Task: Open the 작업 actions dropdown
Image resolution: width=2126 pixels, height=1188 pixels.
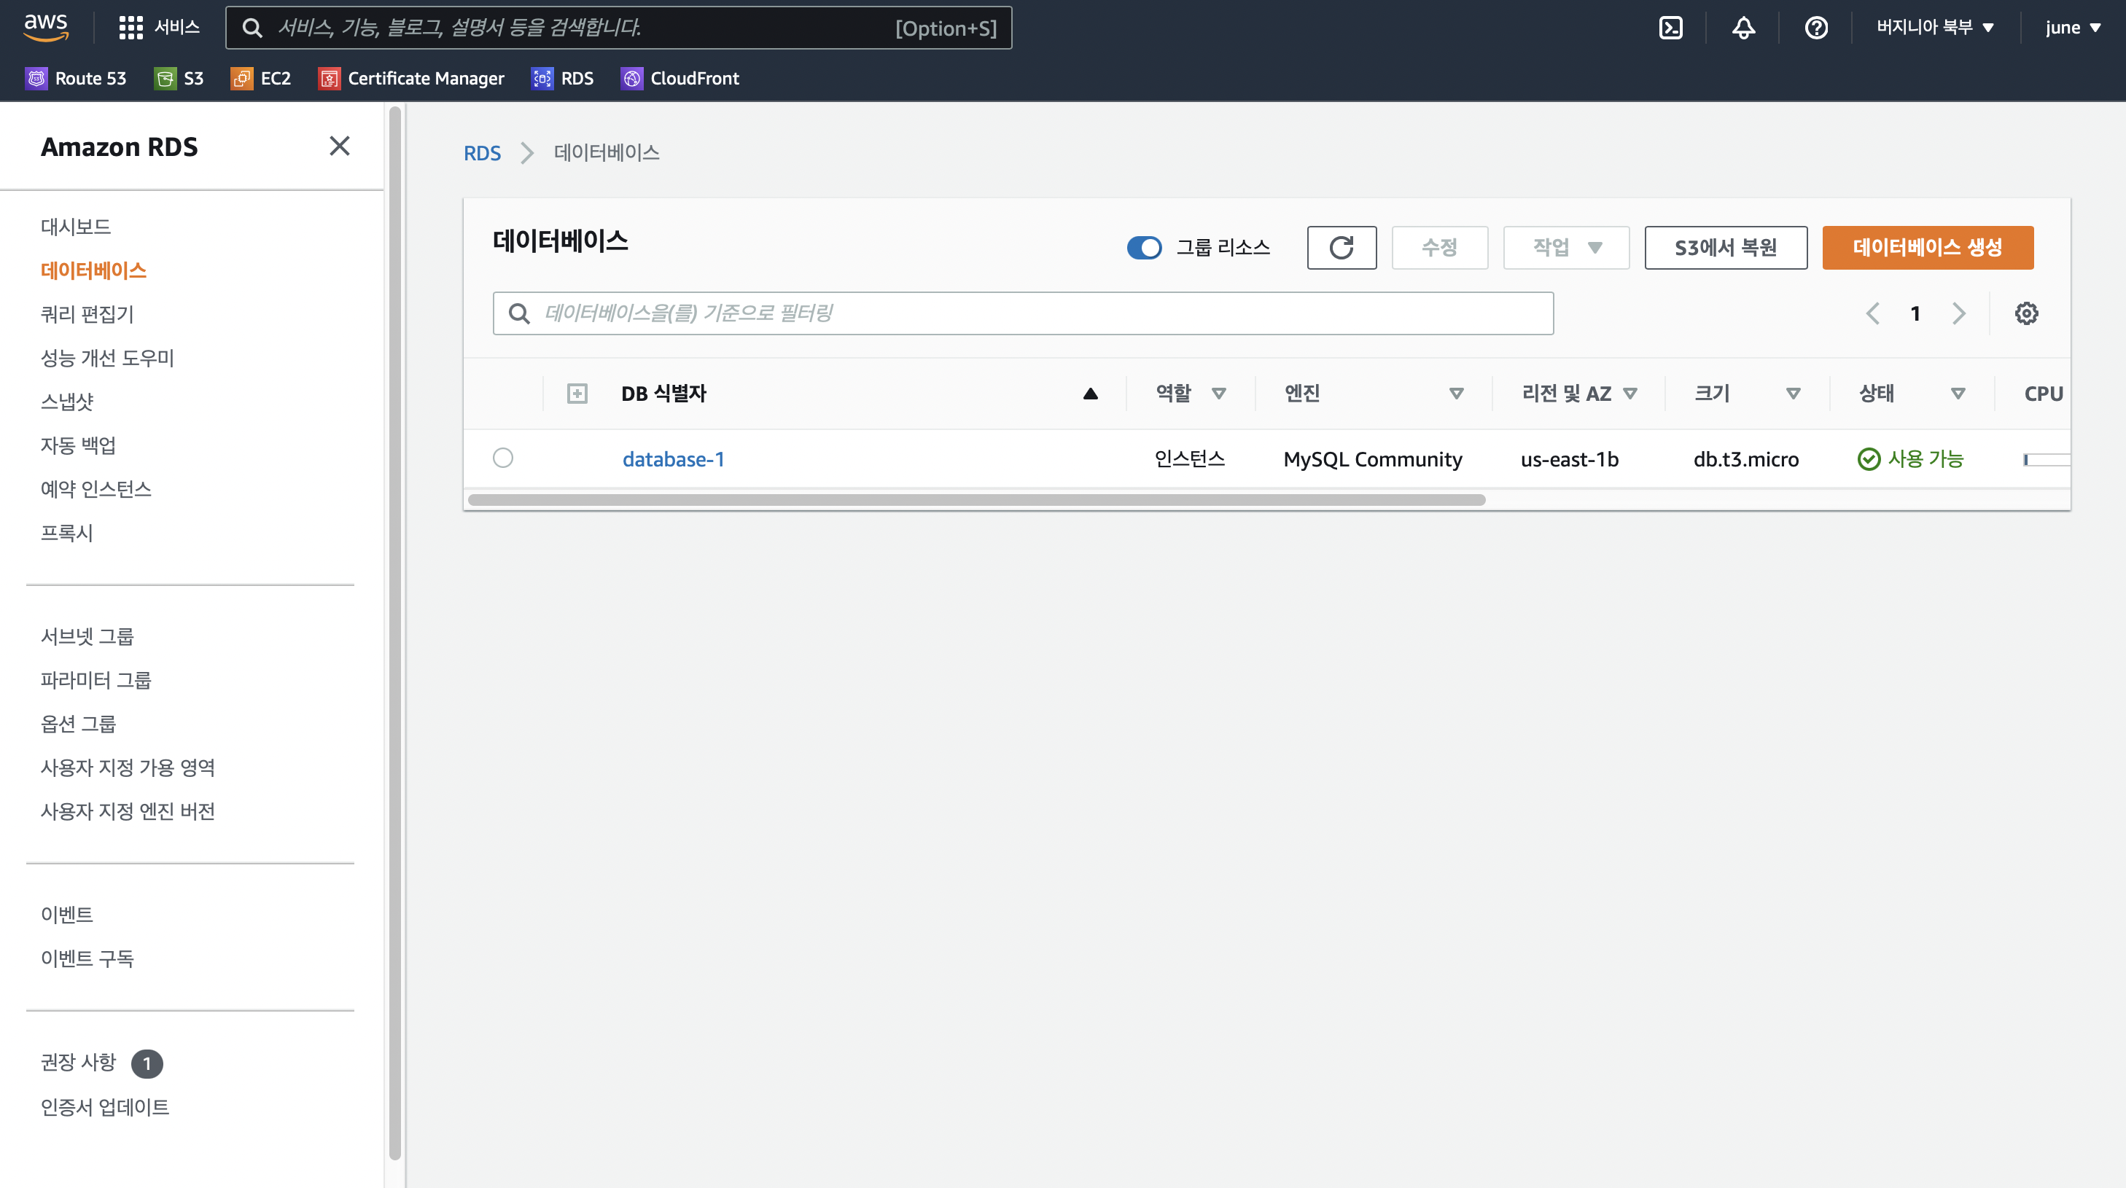Action: click(1565, 248)
